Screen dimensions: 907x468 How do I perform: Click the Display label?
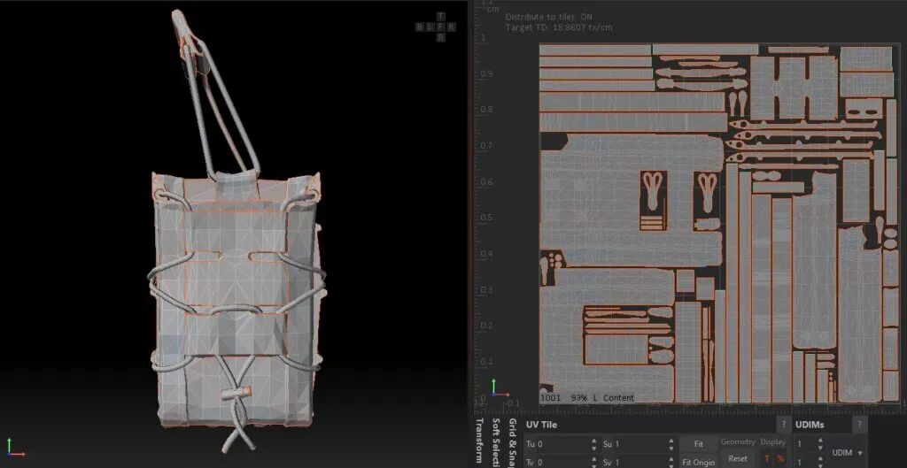click(x=772, y=441)
